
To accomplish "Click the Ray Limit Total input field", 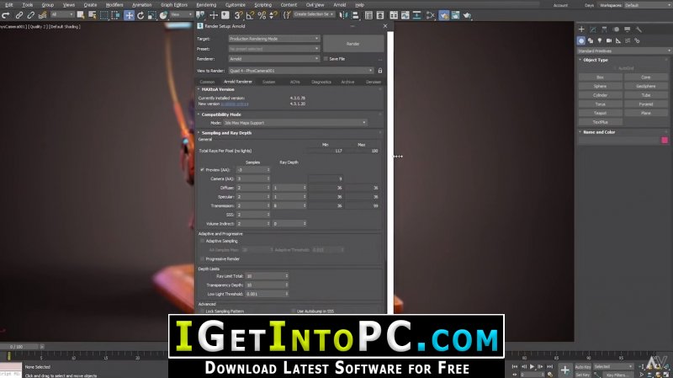I will [267, 276].
